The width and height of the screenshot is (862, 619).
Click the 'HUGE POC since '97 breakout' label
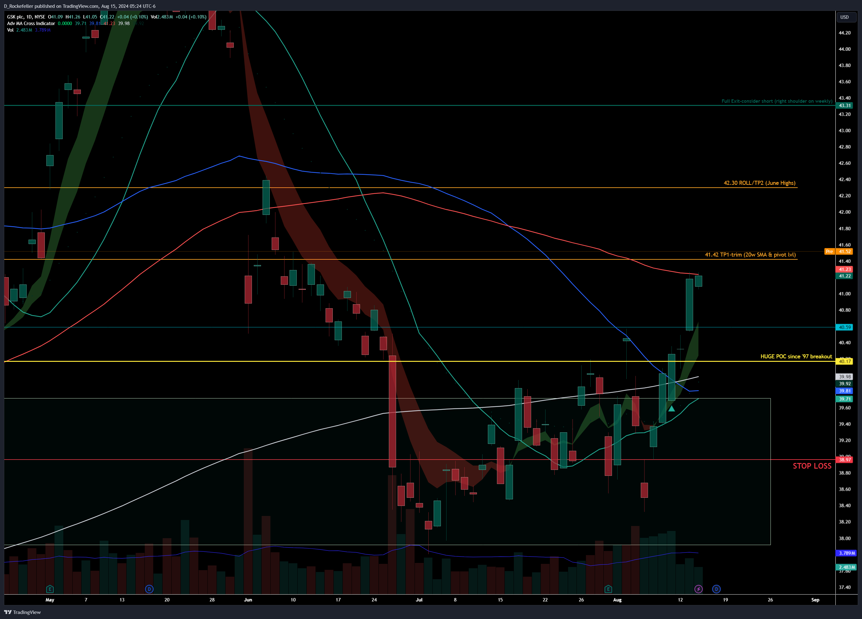pos(796,356)
